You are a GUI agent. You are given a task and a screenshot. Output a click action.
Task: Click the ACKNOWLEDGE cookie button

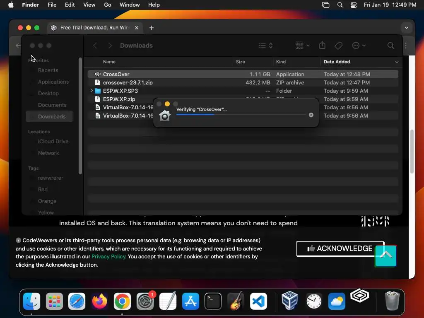click(x=340, y=248)
